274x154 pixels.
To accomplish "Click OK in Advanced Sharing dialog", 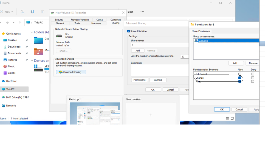I will click(153, 90).
